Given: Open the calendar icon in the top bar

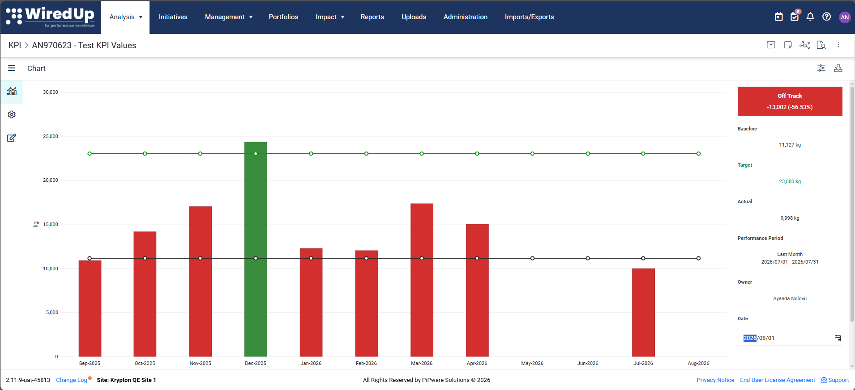Looking at the screenshot, I should point(779,17).
